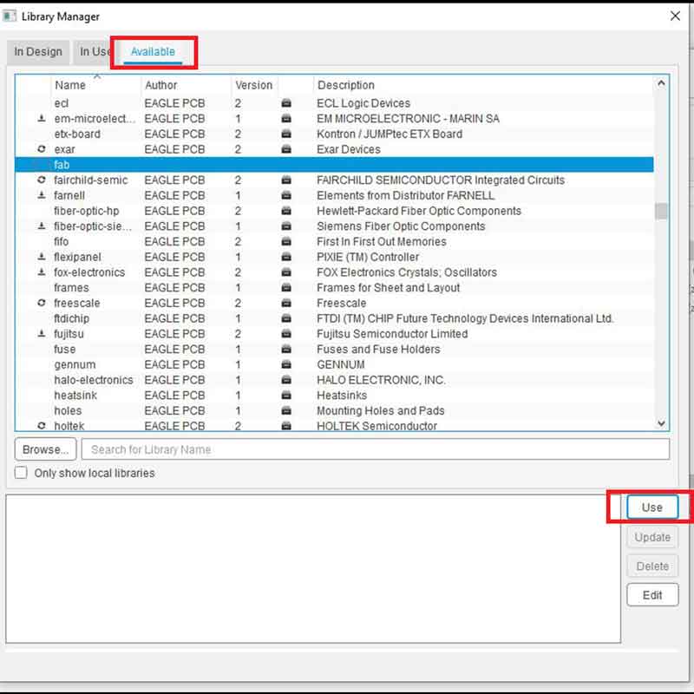Click managed-library icon in fuse row
Viewport: 694px width, 694px height.
tap(286, 350)
